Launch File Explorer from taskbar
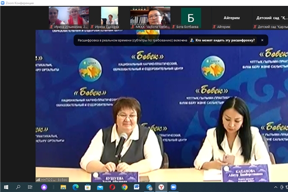The height and width of the screenshot is (192, 288). [x=63, y=187]
